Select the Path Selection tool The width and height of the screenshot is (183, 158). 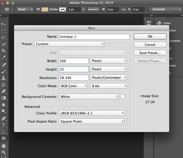point(4,132)
